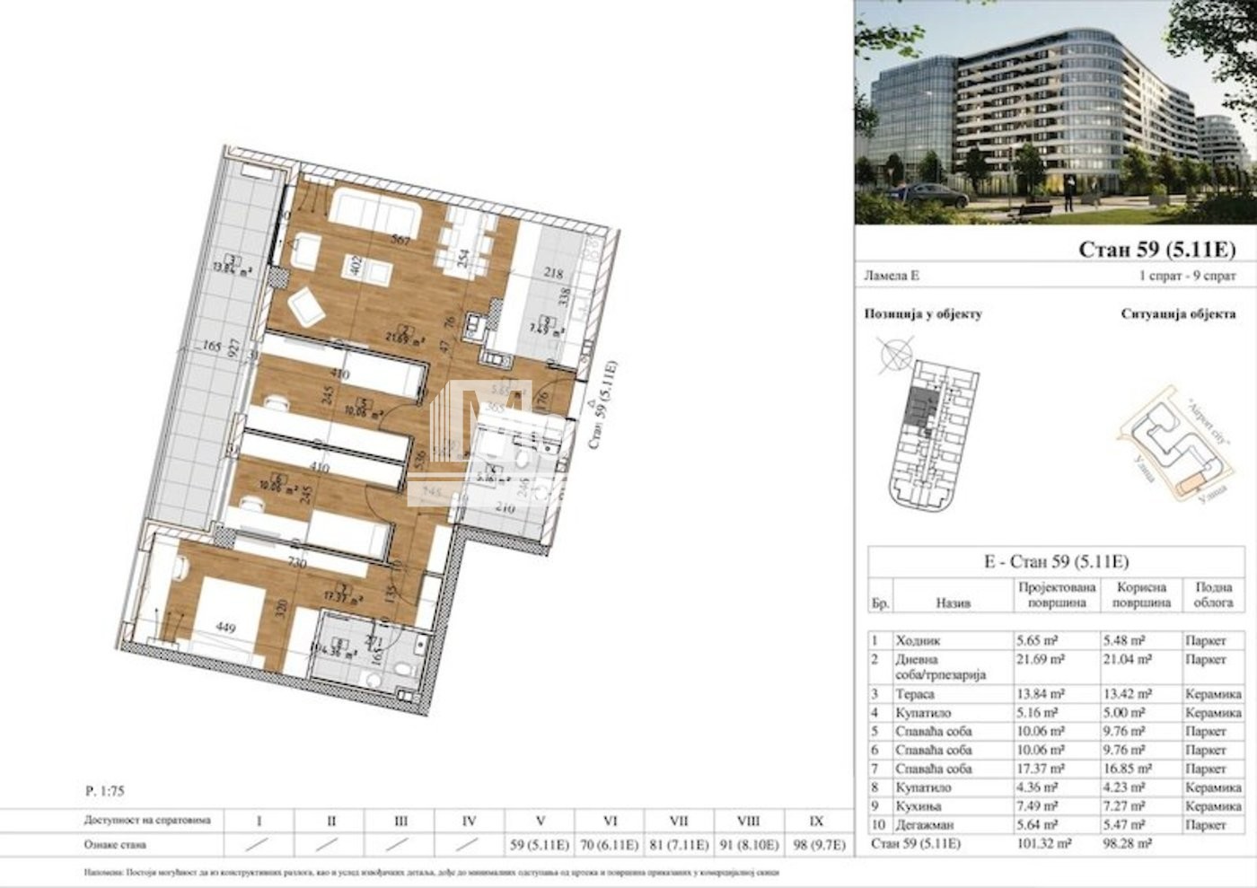The width and height of the screenshot is (1257, 888).
Task: Click the total area 101.32 m² cell
Action: pyautogui.click(x=1039, y=844)
